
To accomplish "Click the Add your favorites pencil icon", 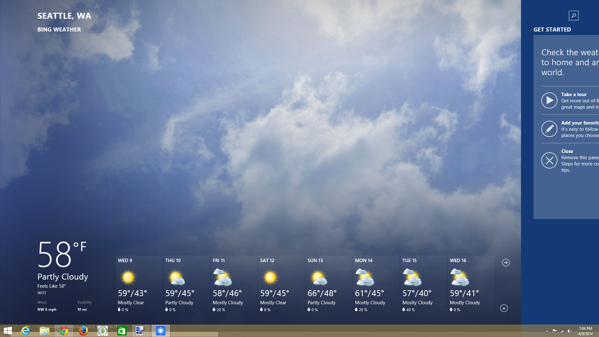I will (549, 129).
